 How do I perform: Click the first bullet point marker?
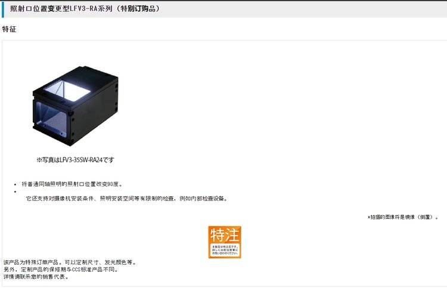click(15, 184)
